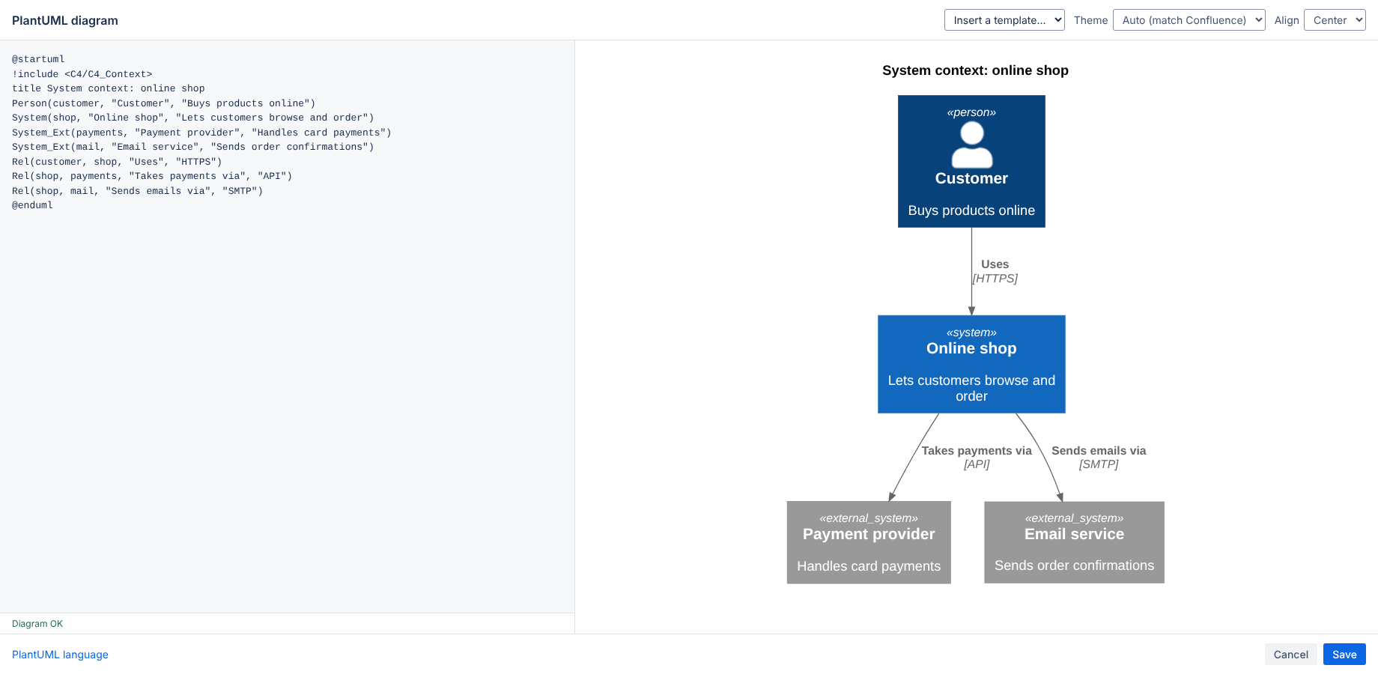Click the person icon in the Customer box
This screenshot has height=674, width=1378.
coord(972,145)
